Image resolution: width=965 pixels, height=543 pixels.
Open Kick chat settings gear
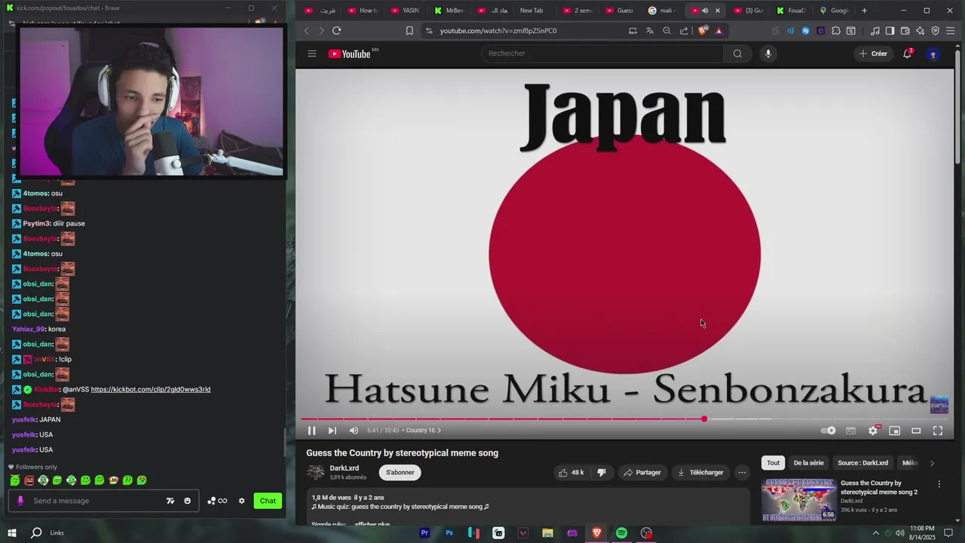point(241,501)
